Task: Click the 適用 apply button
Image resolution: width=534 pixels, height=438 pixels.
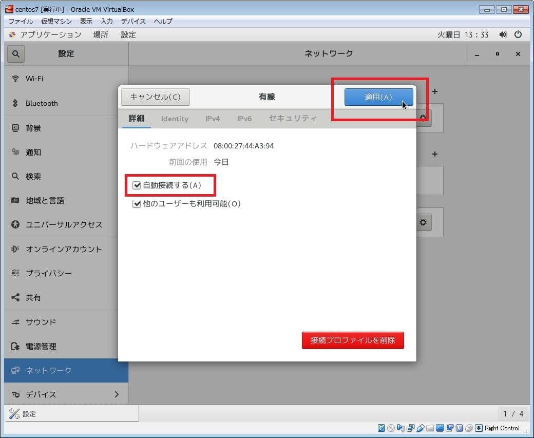Action: coord(378,97)
